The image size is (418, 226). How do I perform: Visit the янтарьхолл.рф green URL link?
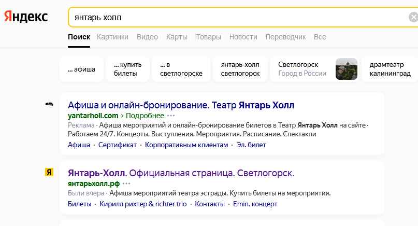click(x=94, y=183)
